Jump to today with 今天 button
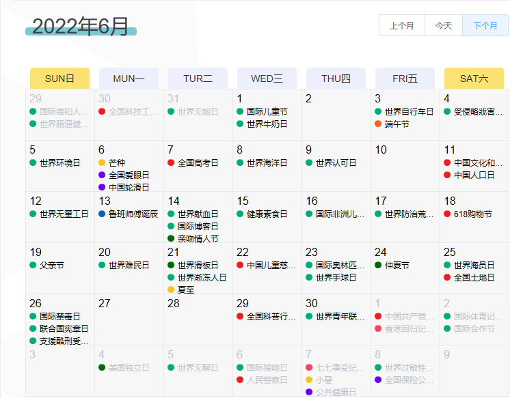Viewport: 510px width, 398px height. pyautogui.click(x=444, y=25)
